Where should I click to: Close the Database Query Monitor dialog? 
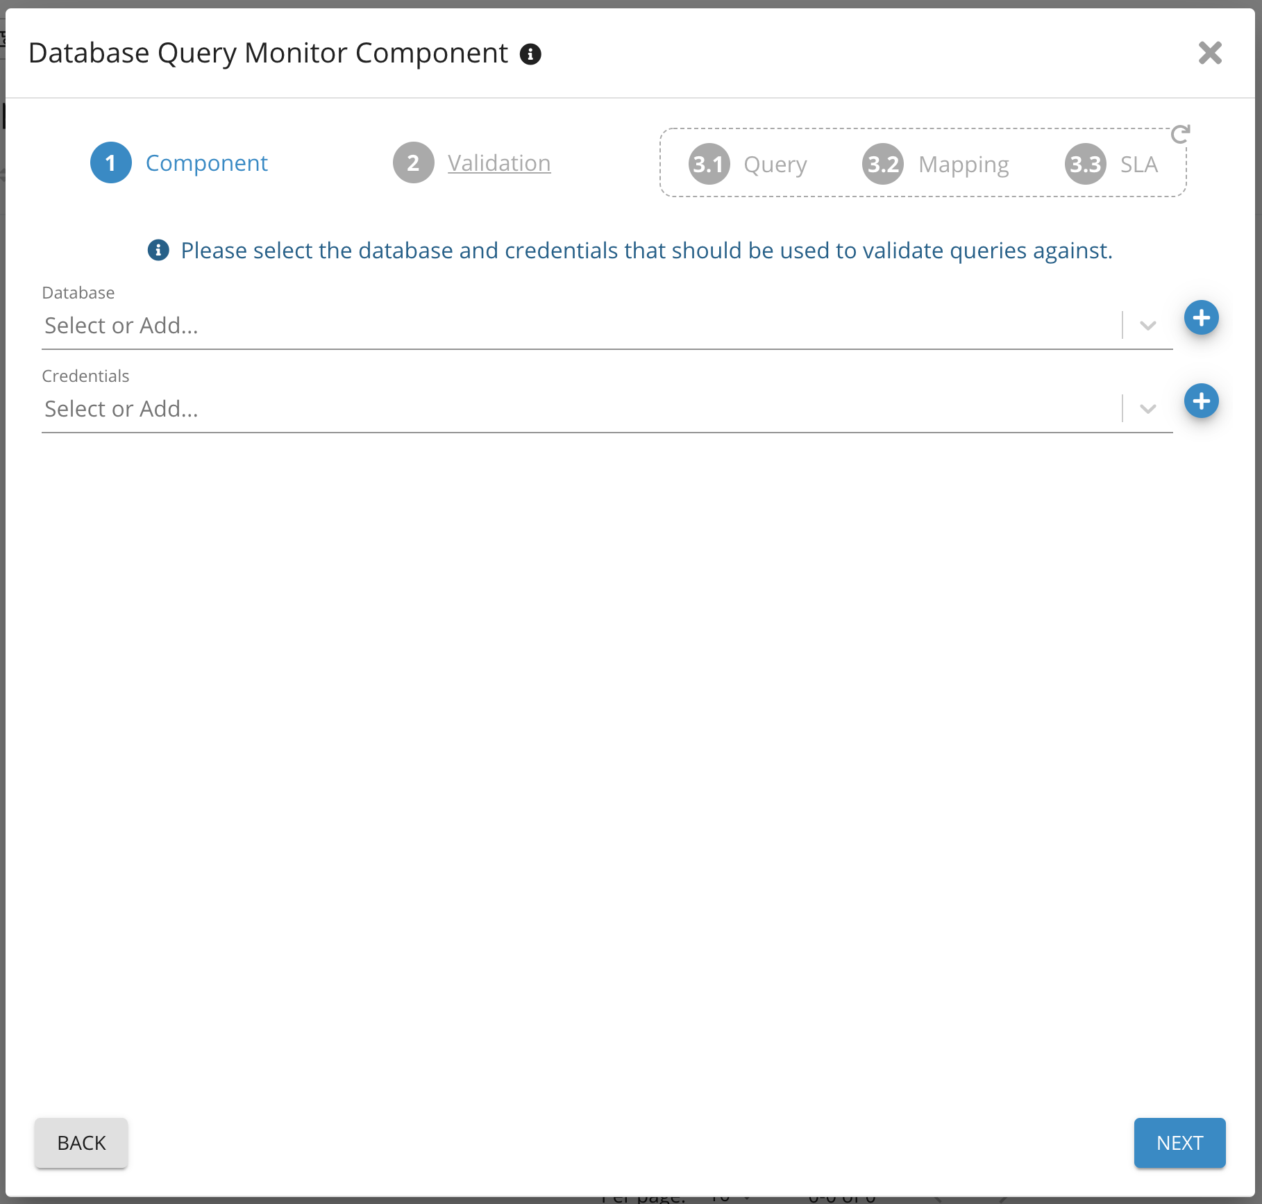click(1210, 53)
